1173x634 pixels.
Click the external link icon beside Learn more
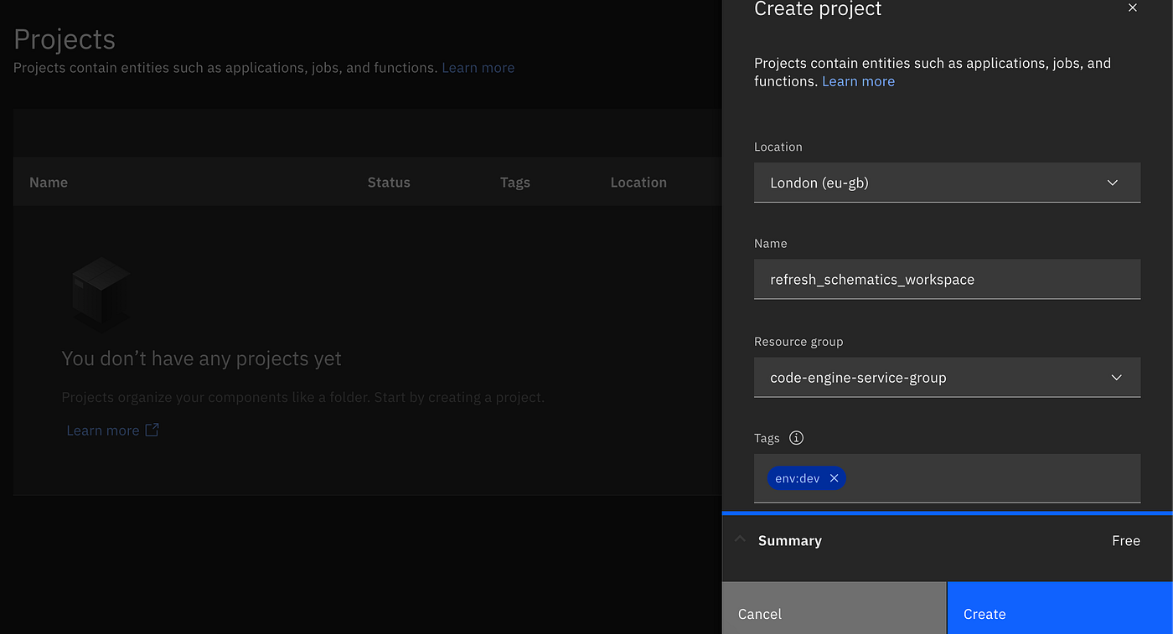click(152, 430)
